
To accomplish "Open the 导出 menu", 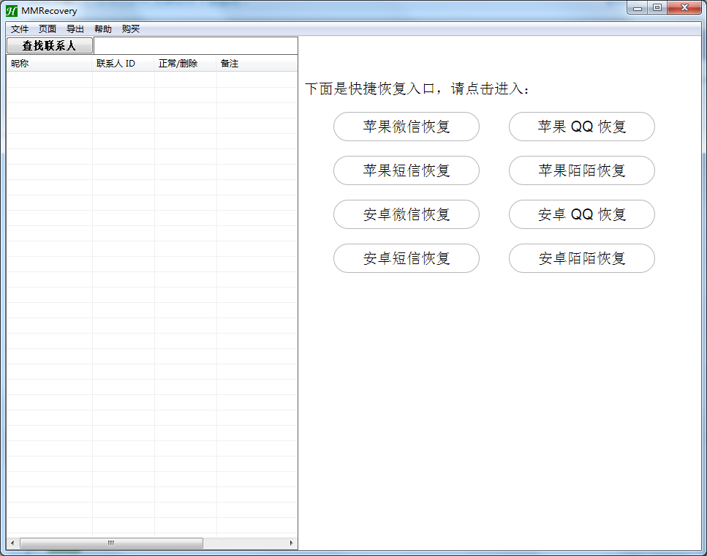I will pyautogui.click(x=75, y=29).
